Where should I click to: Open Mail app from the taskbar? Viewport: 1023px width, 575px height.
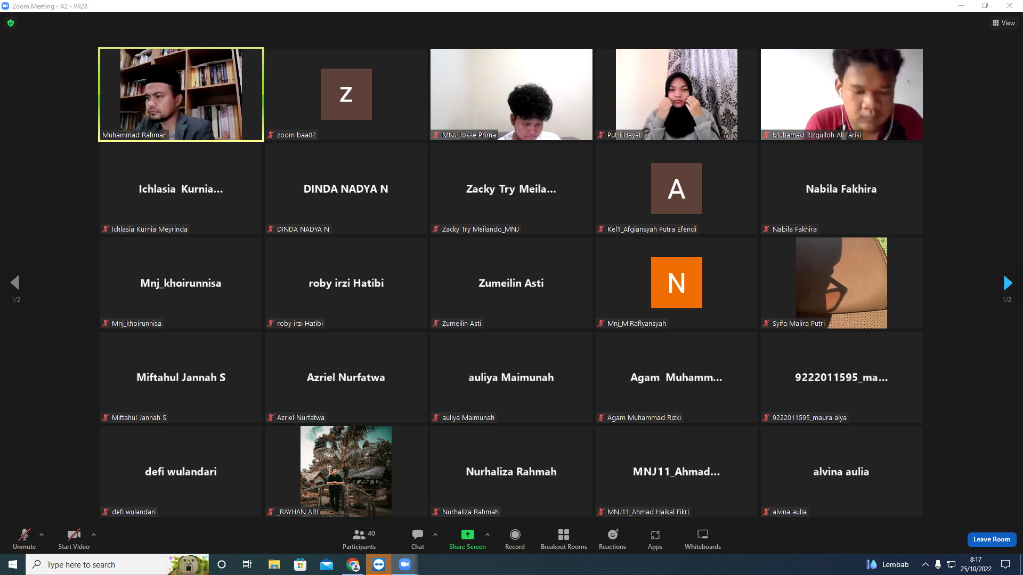click(x=327, y=564)
